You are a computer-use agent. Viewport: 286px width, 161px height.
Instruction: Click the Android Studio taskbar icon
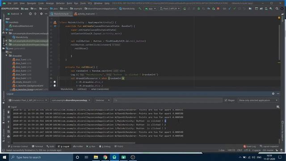[x=114, y=157]
